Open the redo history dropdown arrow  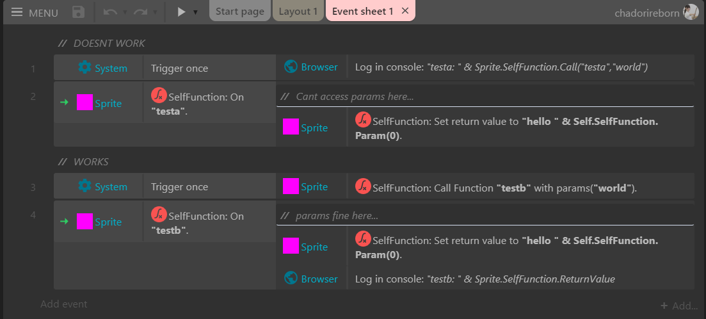(155, 12)
